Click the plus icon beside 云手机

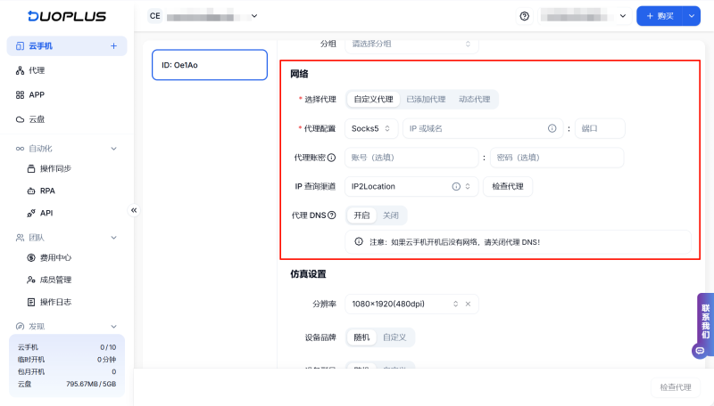pos(113,45)
